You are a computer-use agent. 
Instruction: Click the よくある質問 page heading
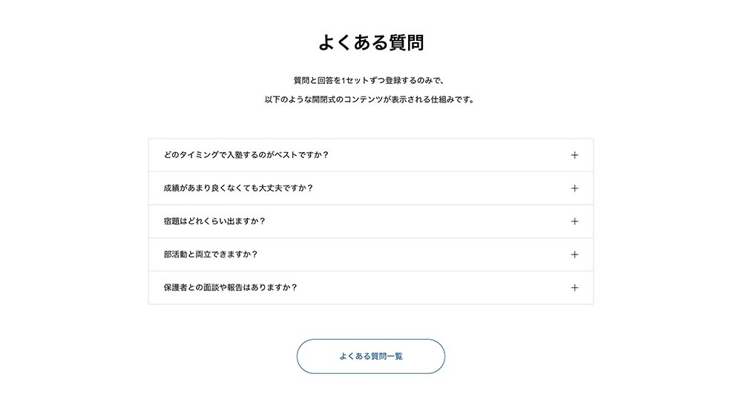371,42
